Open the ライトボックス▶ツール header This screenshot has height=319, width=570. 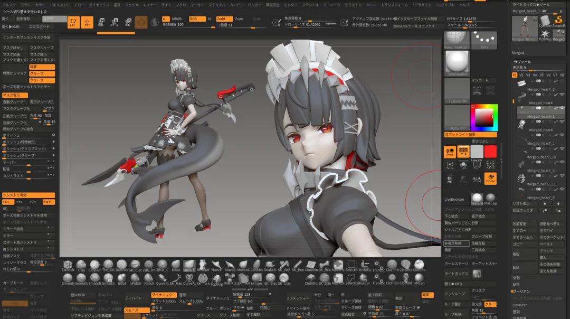(x=531, y=5)
